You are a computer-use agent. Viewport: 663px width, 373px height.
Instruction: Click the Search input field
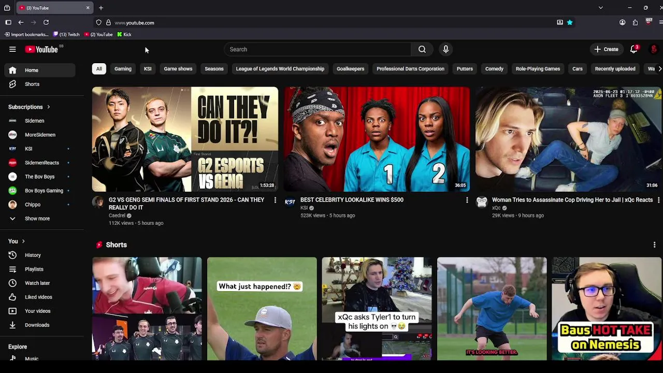coord(317,49)
